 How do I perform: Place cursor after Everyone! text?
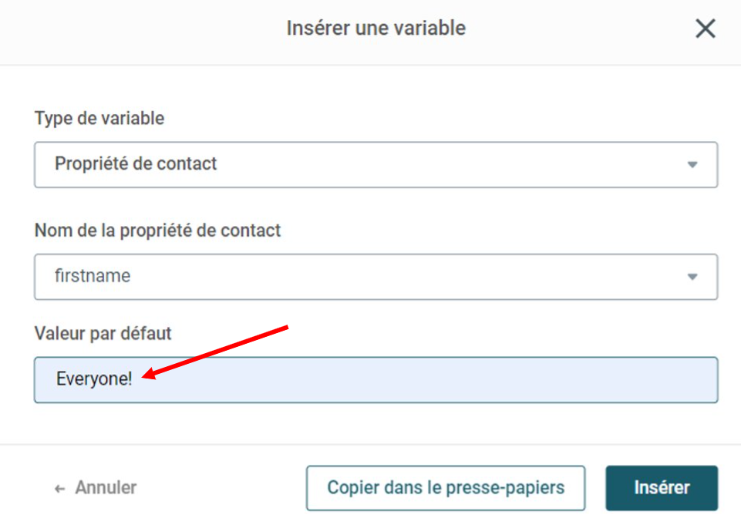pyautogui.click(x=133, y=379)
